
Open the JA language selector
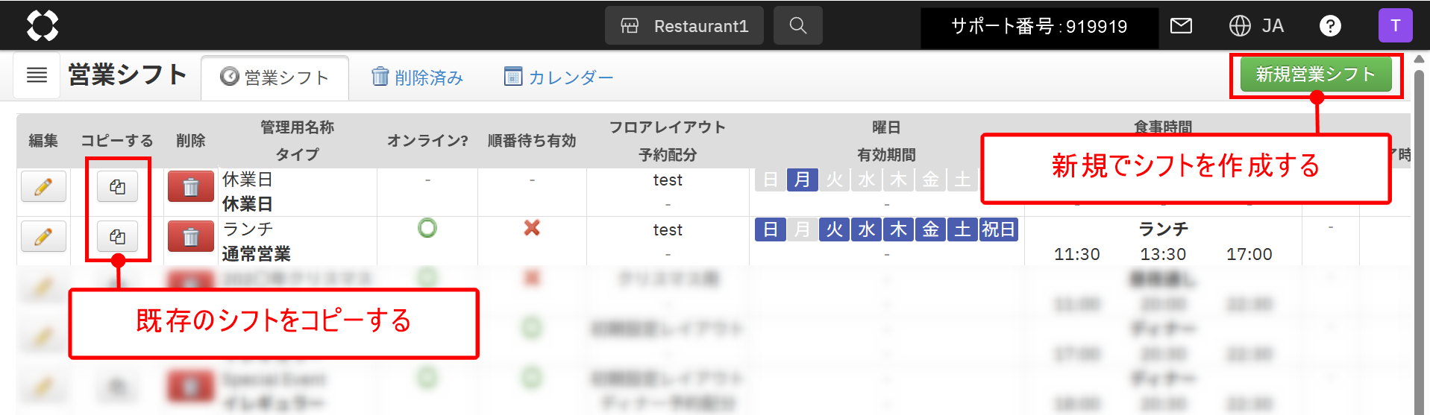point(1256,26)
